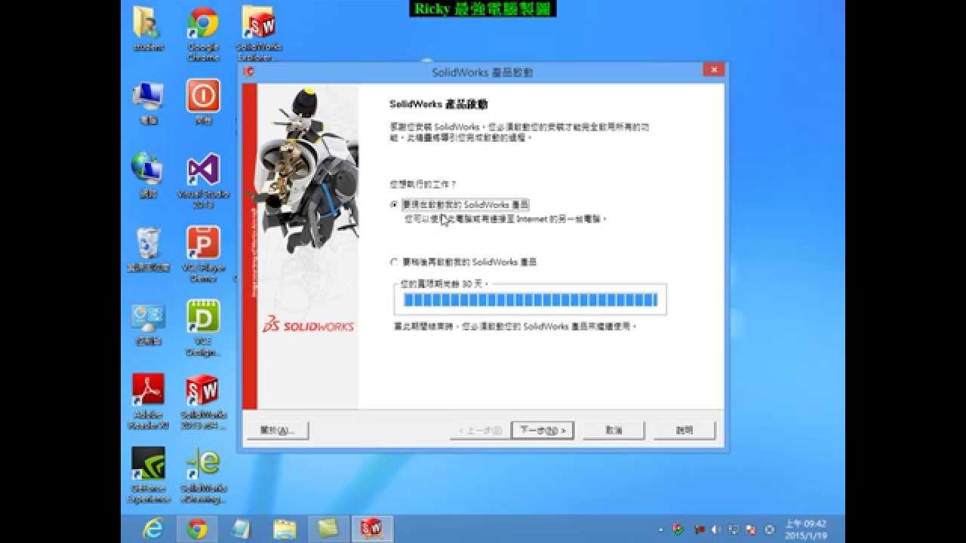
Task: Open Internet Explorer from the taskbar
Action: [x=153, y=529]
